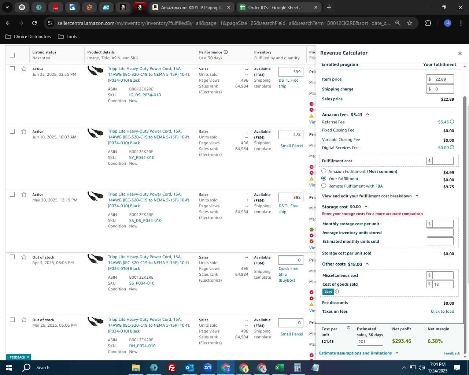Expand fulfillment cost breakdown
This screenshot has height=375, width=469.
[417, 196]
